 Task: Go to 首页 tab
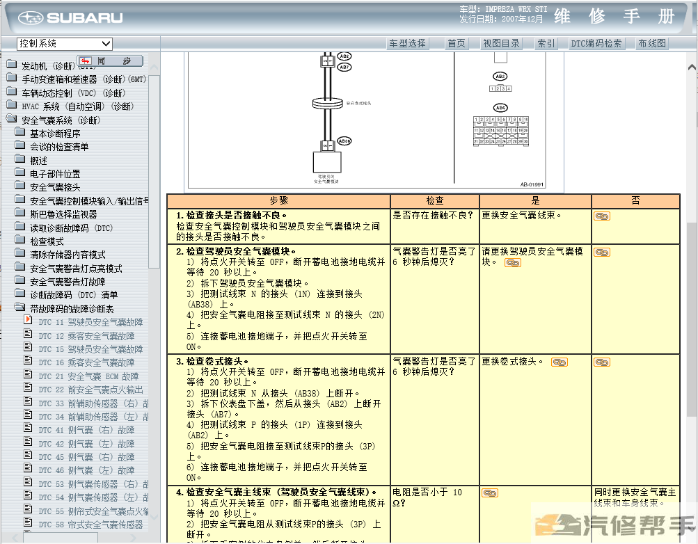[x=457, y=44]
